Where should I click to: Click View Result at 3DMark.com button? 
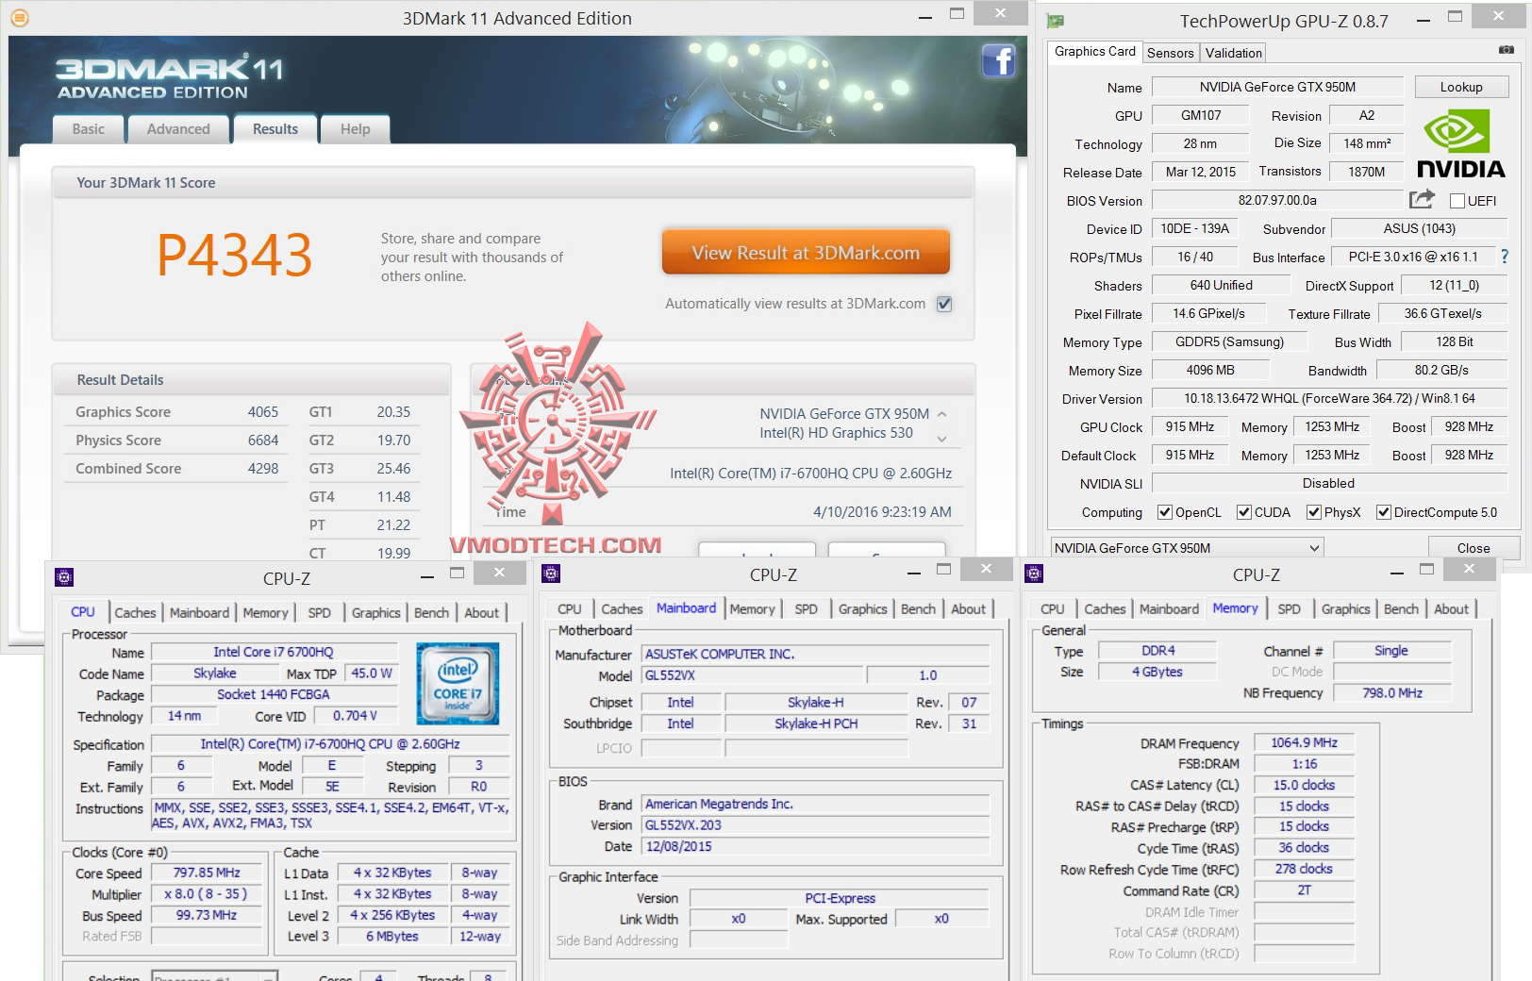point(806,253)
